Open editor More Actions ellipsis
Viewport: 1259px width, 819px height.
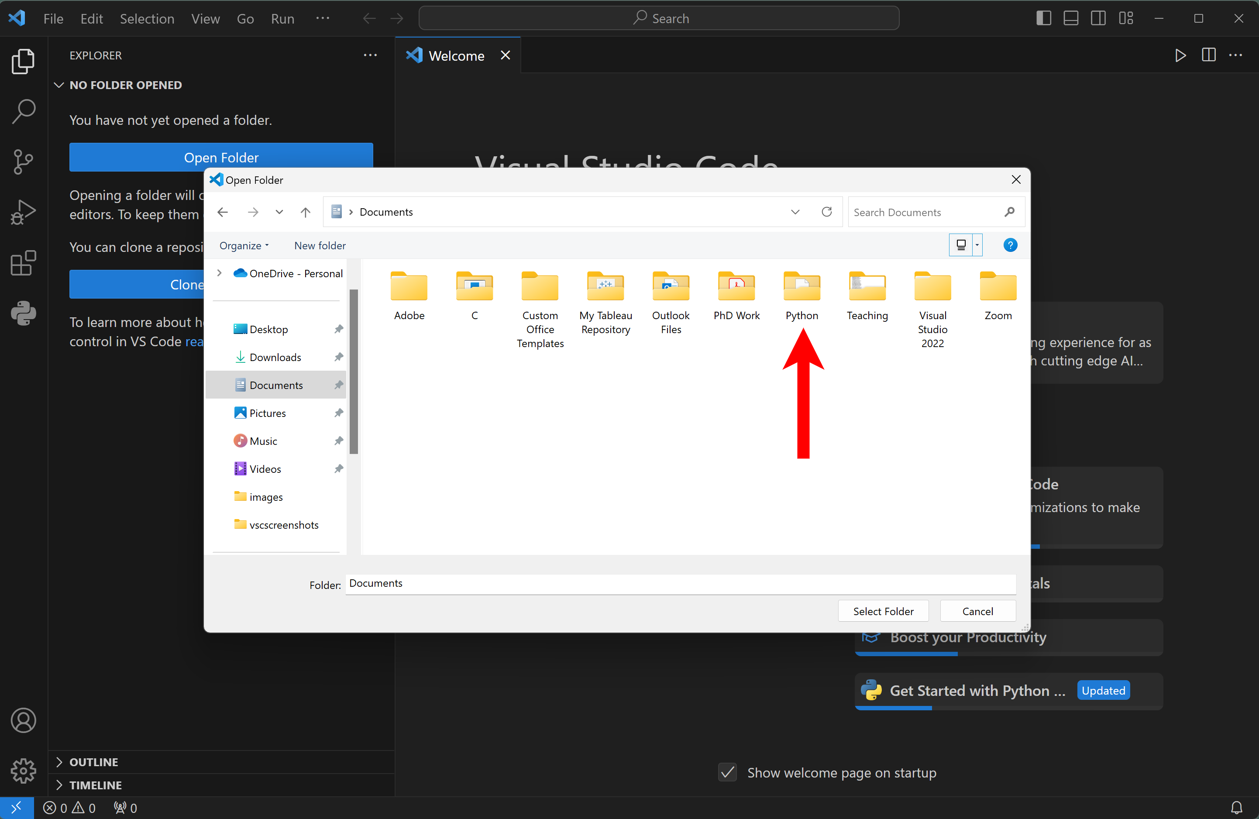coord(1236,55)
